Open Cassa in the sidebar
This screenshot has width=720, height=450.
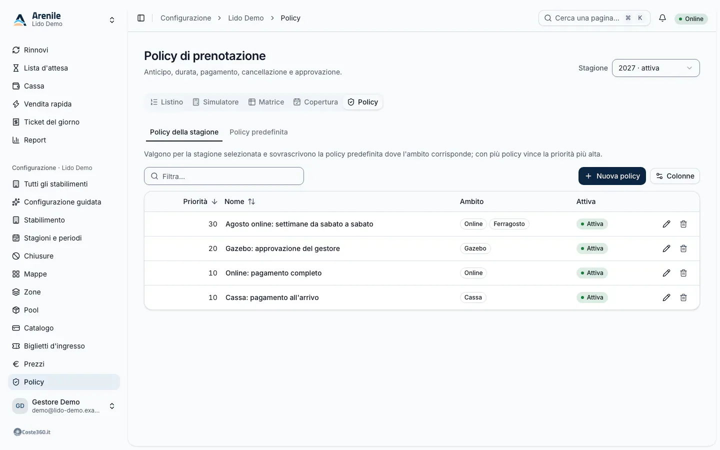[x=64, y=86]
